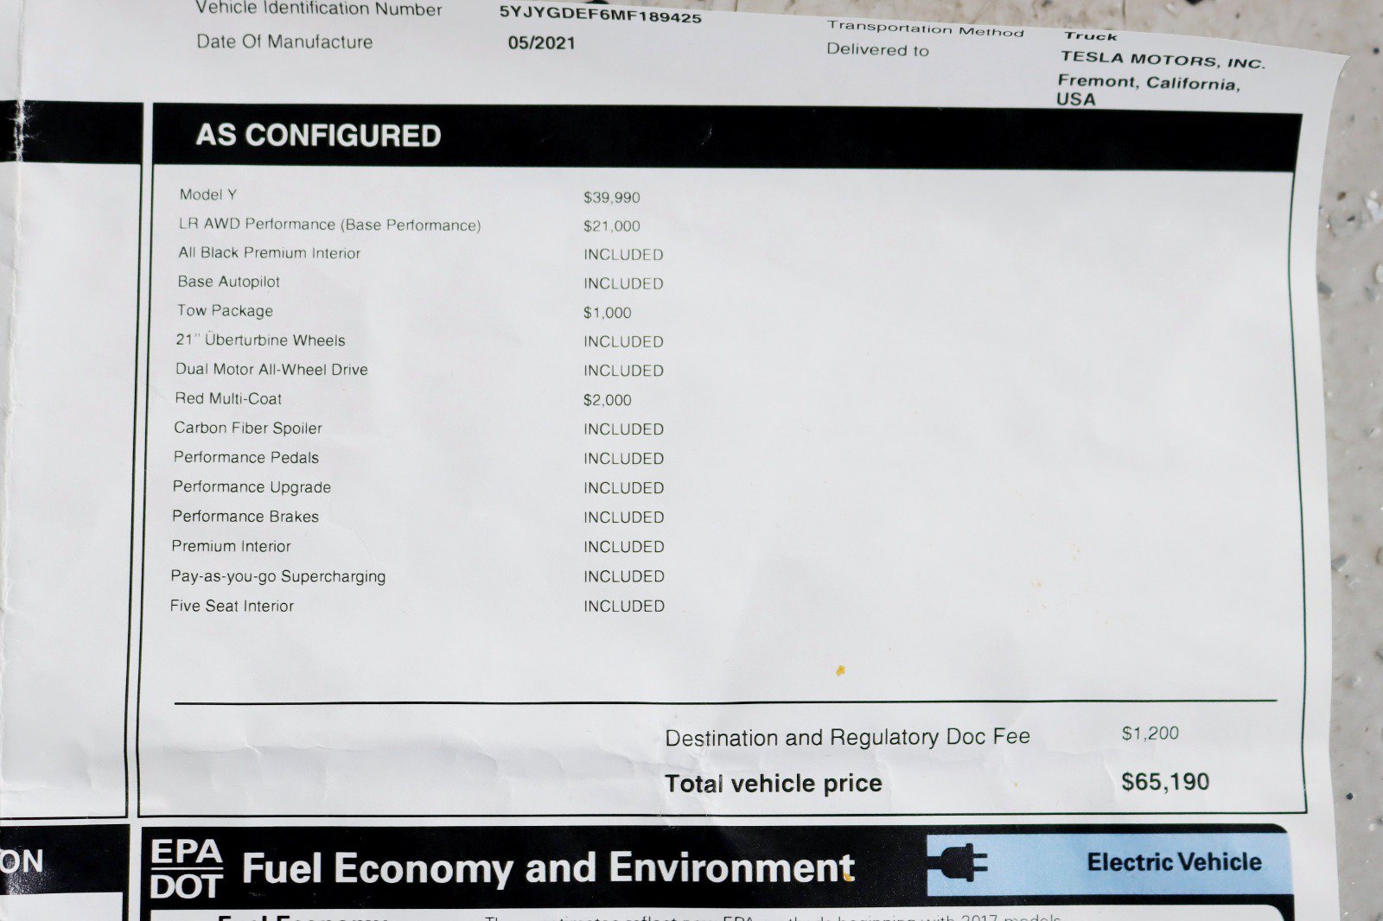Viewport: 1383px width, 921px height.
Task: Click the 'Transportation Method' label
Action: [x=925, y=29]
